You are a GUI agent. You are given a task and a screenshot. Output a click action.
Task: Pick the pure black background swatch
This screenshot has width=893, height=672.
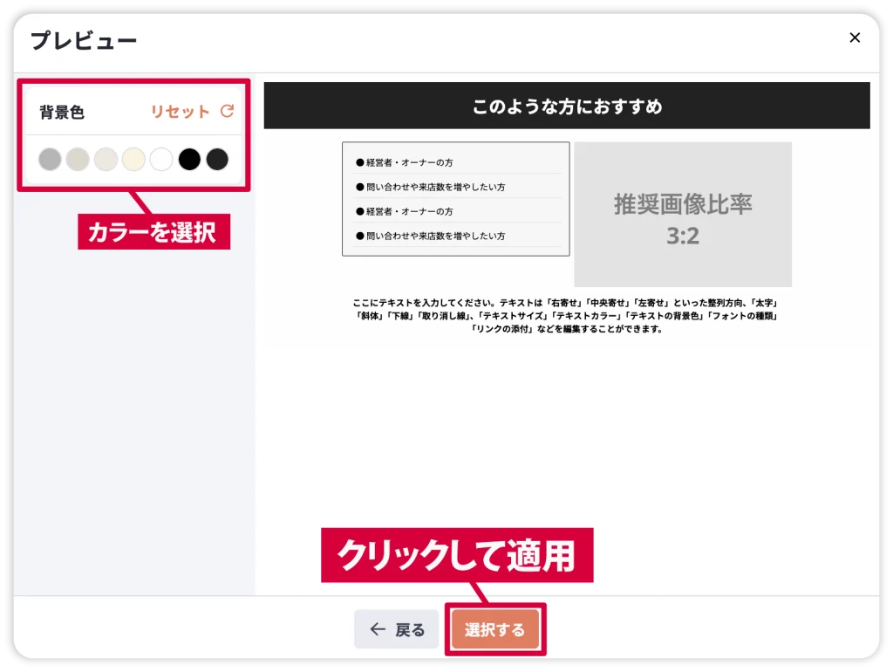pyautogui.click(x=189, y=159)
